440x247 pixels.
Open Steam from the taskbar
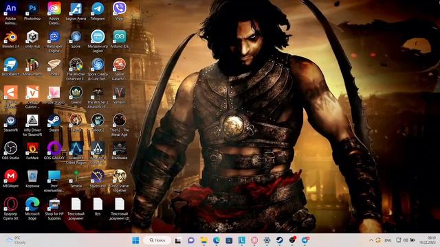280,240
